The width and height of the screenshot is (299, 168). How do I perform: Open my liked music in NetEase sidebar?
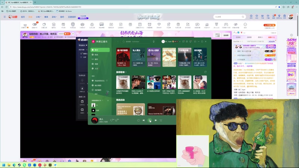99,81
